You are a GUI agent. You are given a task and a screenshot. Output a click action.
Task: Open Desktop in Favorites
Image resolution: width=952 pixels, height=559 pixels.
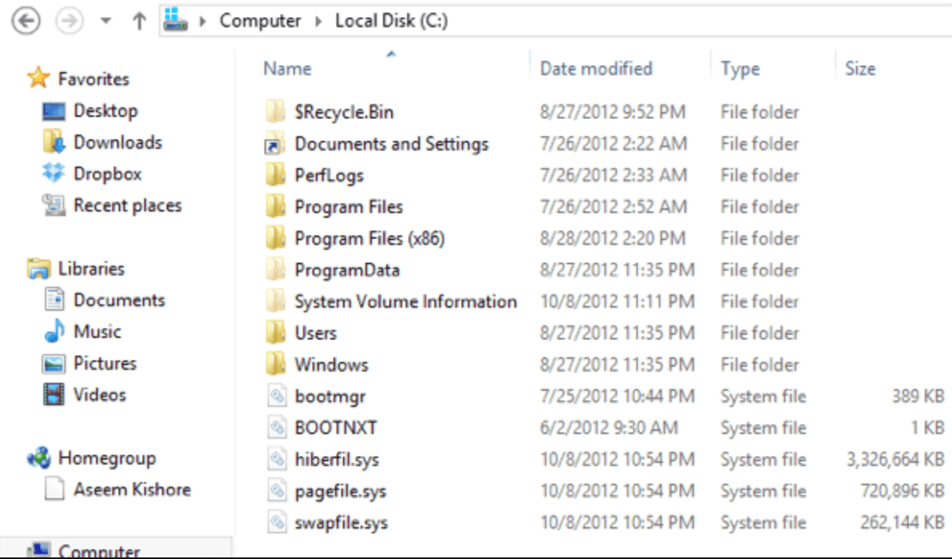(x=106, y=111)
